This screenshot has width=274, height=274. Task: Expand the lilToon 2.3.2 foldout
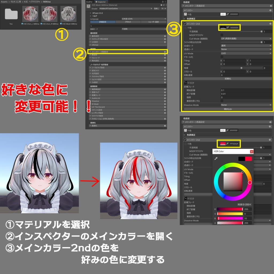point(91,13)
